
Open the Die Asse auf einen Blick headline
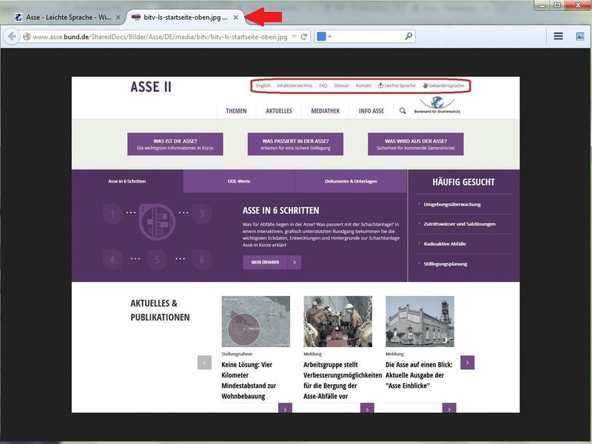tap(419, 375)
